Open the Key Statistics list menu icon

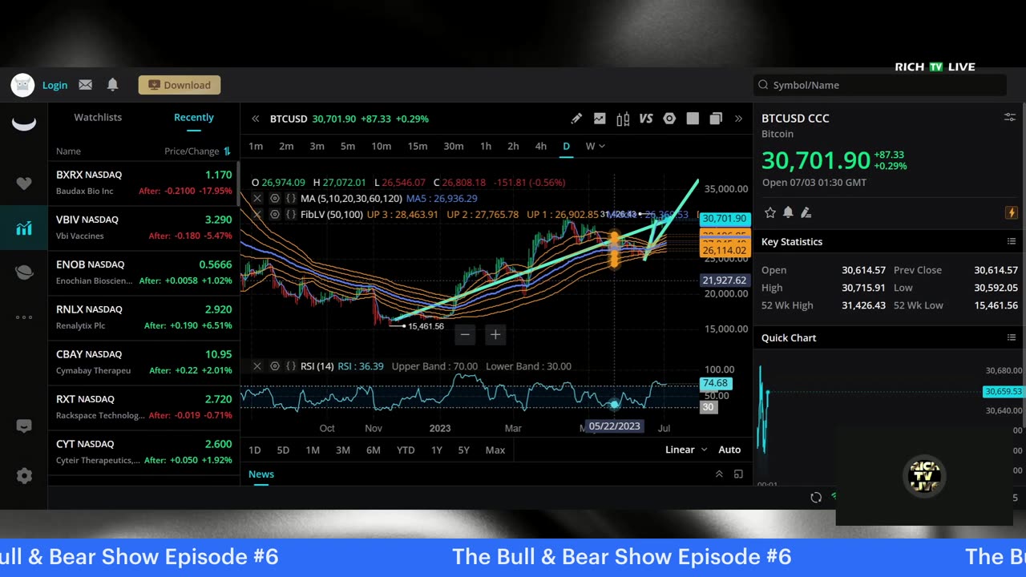[x=1011, y=241]
